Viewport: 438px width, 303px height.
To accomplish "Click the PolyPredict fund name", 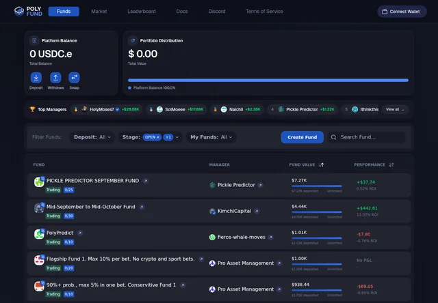I will tap(60, 233).
